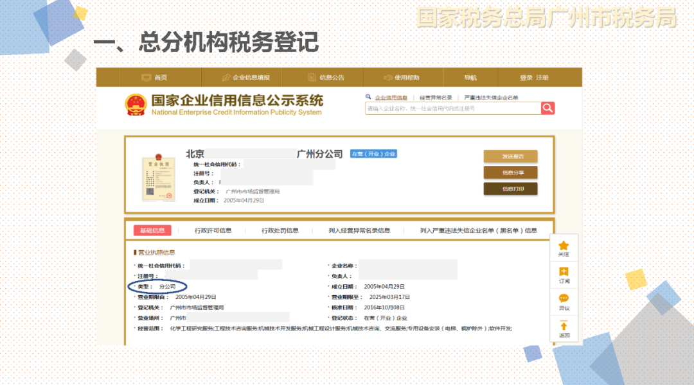Click the 登录 link

click(x=526, y=78)
